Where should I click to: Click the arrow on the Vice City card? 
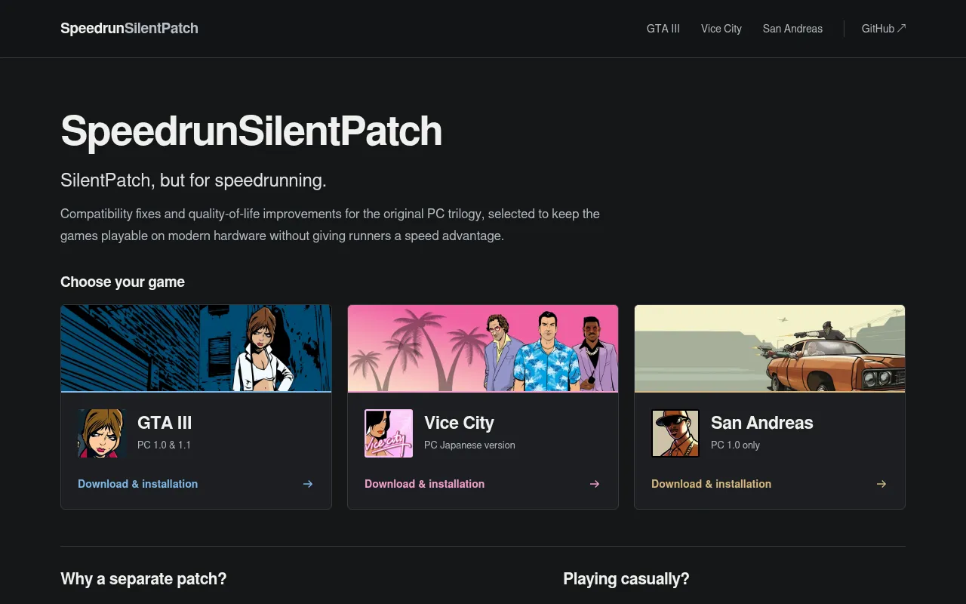(595, 484)
